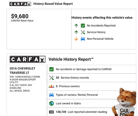138x116 pixels.
Task: Click 128,720 Last reported odometer reading row
Action: pos(91,112)
